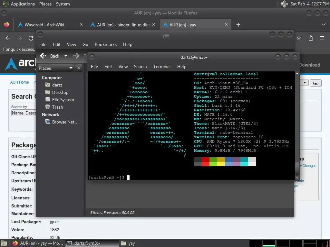The height and width of the screenshot is (247, 330).
Task: Click the cyan color block in neofetch
Action: click(244, 162)
